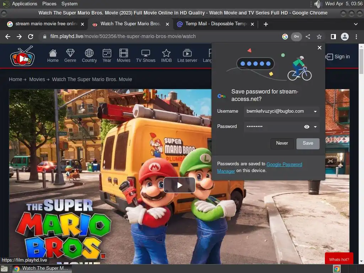Click the Movies breadcrumb link
364x273 pixels.
click(37, 79)
